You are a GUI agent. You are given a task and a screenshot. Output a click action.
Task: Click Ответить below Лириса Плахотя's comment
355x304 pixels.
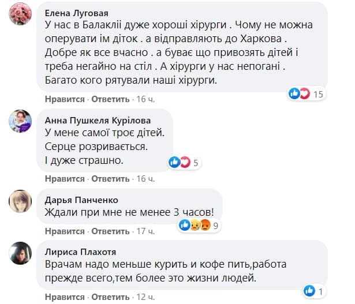(110, 297)
